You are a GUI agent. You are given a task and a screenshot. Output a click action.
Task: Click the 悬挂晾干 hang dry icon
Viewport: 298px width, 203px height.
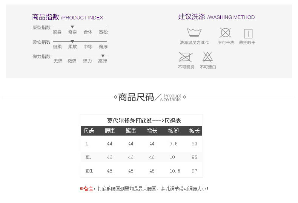tap(248, 34)
